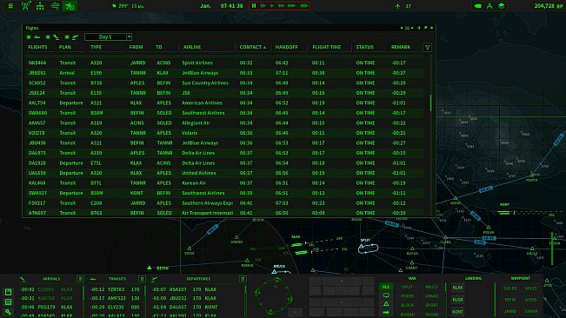Set simulation to normal play speed

pos(272,6)
